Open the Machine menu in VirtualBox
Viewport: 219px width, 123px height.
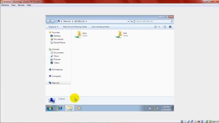5,5
